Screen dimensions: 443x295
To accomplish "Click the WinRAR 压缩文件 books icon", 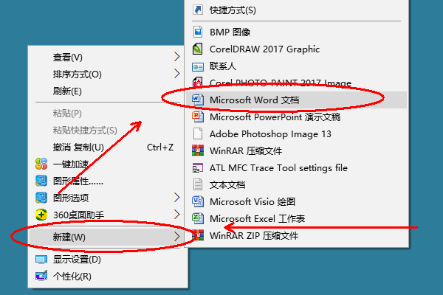I will tap(198, 150).
